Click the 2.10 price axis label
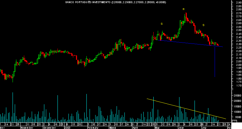 coord(239,58)
